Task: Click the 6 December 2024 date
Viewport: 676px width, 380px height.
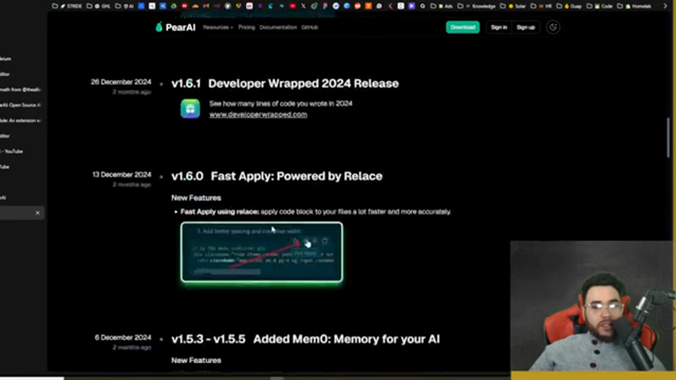Action: click(x=123, y=337)
